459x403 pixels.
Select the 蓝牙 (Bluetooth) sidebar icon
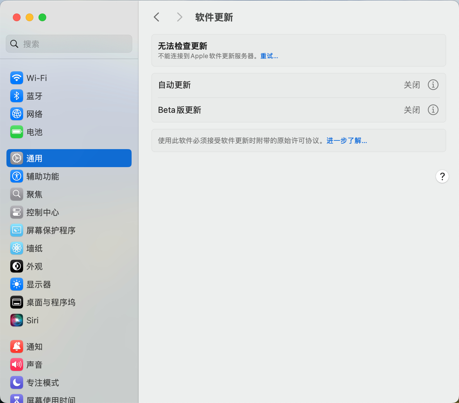pos(16,96)
